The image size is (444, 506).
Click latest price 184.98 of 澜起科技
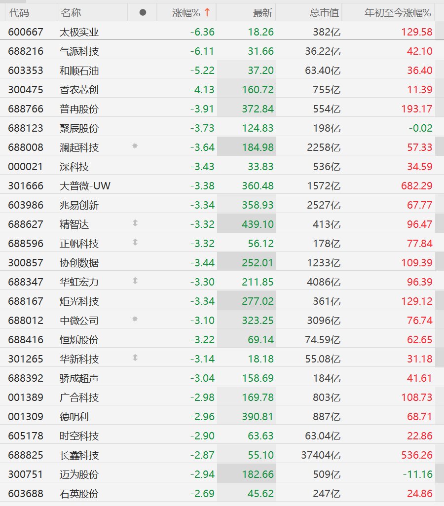258,147
